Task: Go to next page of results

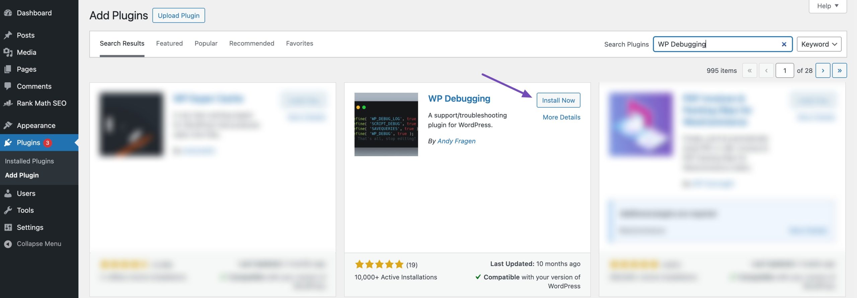Action: pos(823,71)
